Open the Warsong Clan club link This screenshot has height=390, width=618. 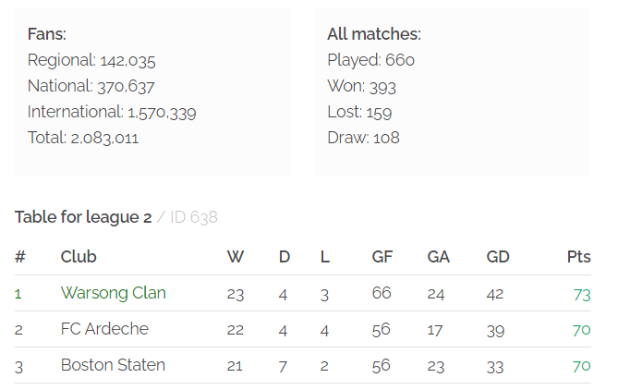113,293
